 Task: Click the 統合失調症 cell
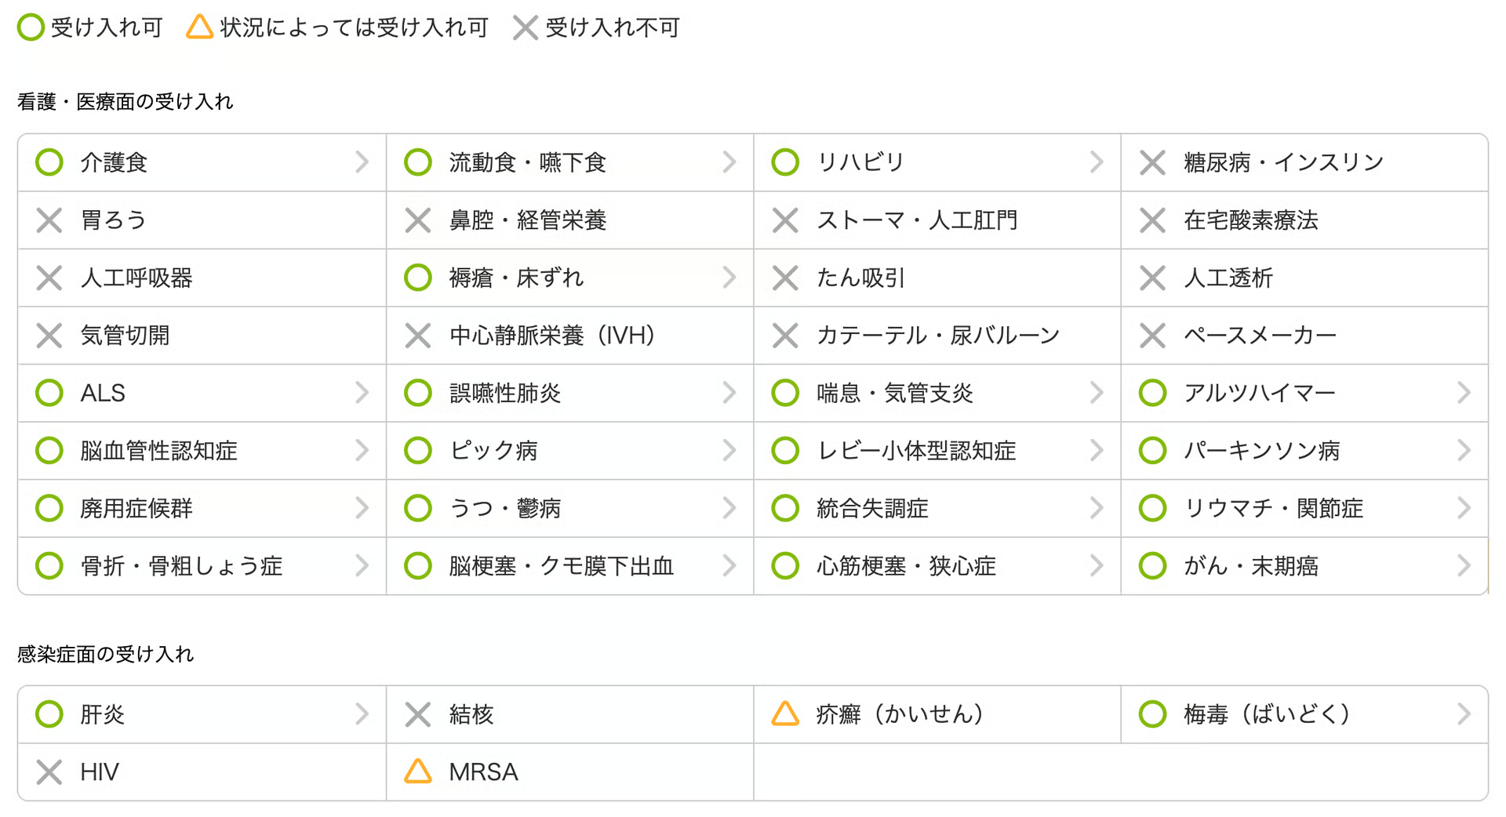937,508
